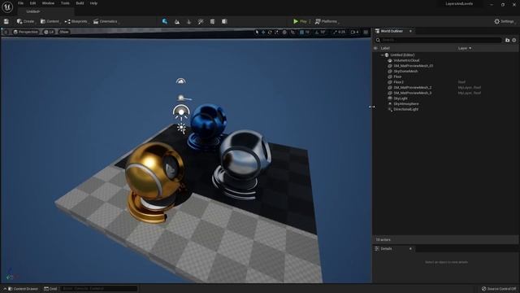Viewport: 520px width, 293px height.
Task: Activate the Select mode icon in the toolbar
Action: point(165,21)
